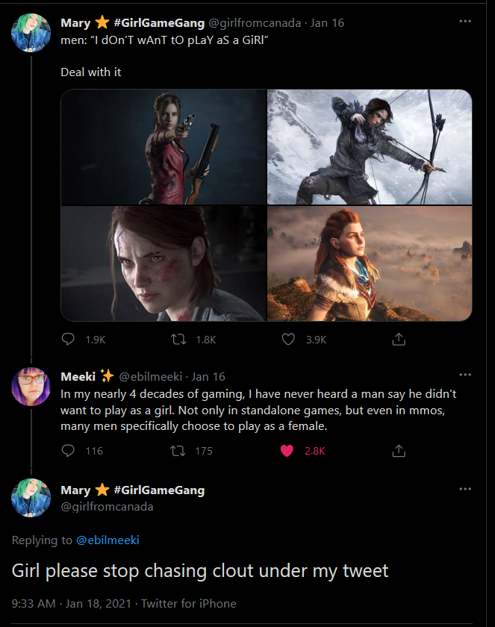Open the @girlfromcanada handle under Mary's reply
495x627 pixels.
coord(107,506)
